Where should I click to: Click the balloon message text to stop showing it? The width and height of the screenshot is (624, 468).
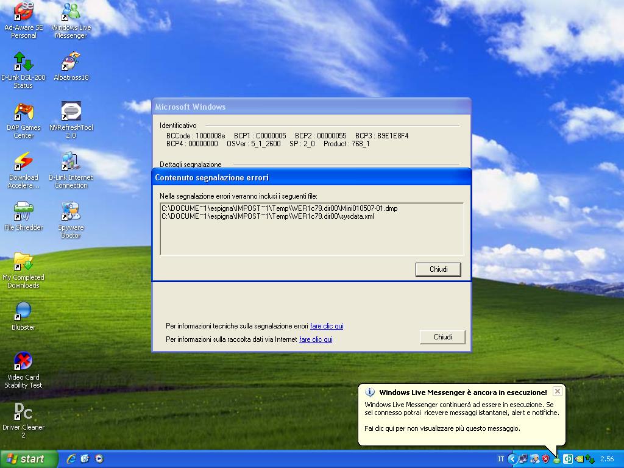[x=442, y=428]
